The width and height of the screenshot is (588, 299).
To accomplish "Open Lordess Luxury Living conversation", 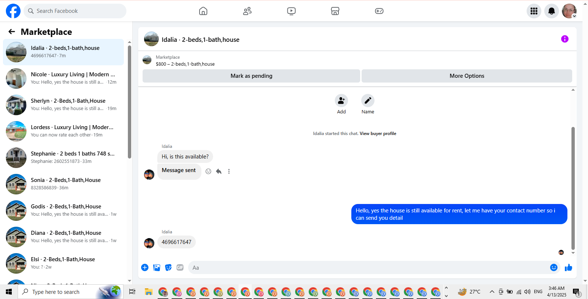I will click(x=63, y=131).
